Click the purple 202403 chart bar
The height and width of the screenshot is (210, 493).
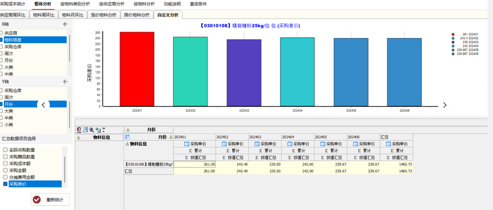coord(244,73)
